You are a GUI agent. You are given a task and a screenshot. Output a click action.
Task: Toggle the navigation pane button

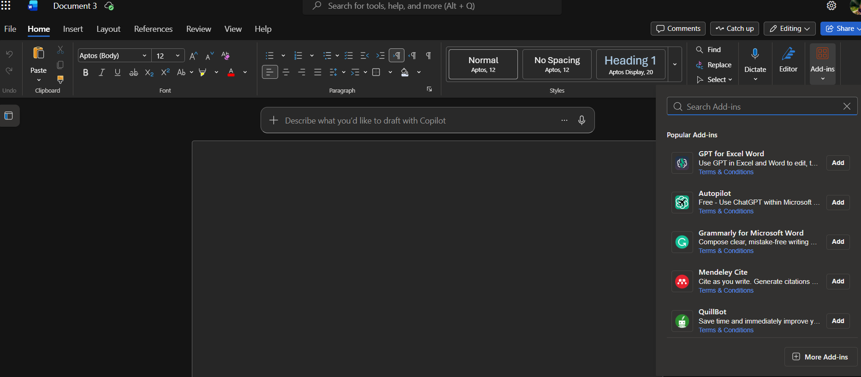pyautogui.click(x=9, y=116)
